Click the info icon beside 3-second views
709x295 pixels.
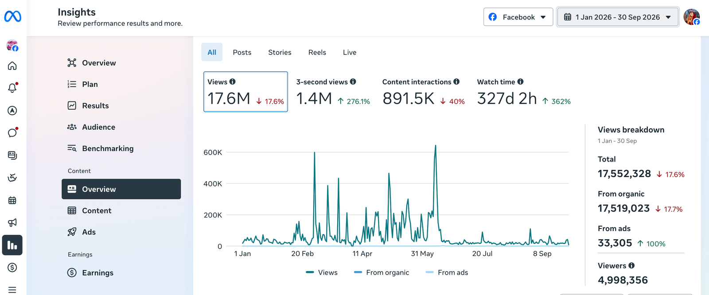pyautogui.click(x=353, y=82)
